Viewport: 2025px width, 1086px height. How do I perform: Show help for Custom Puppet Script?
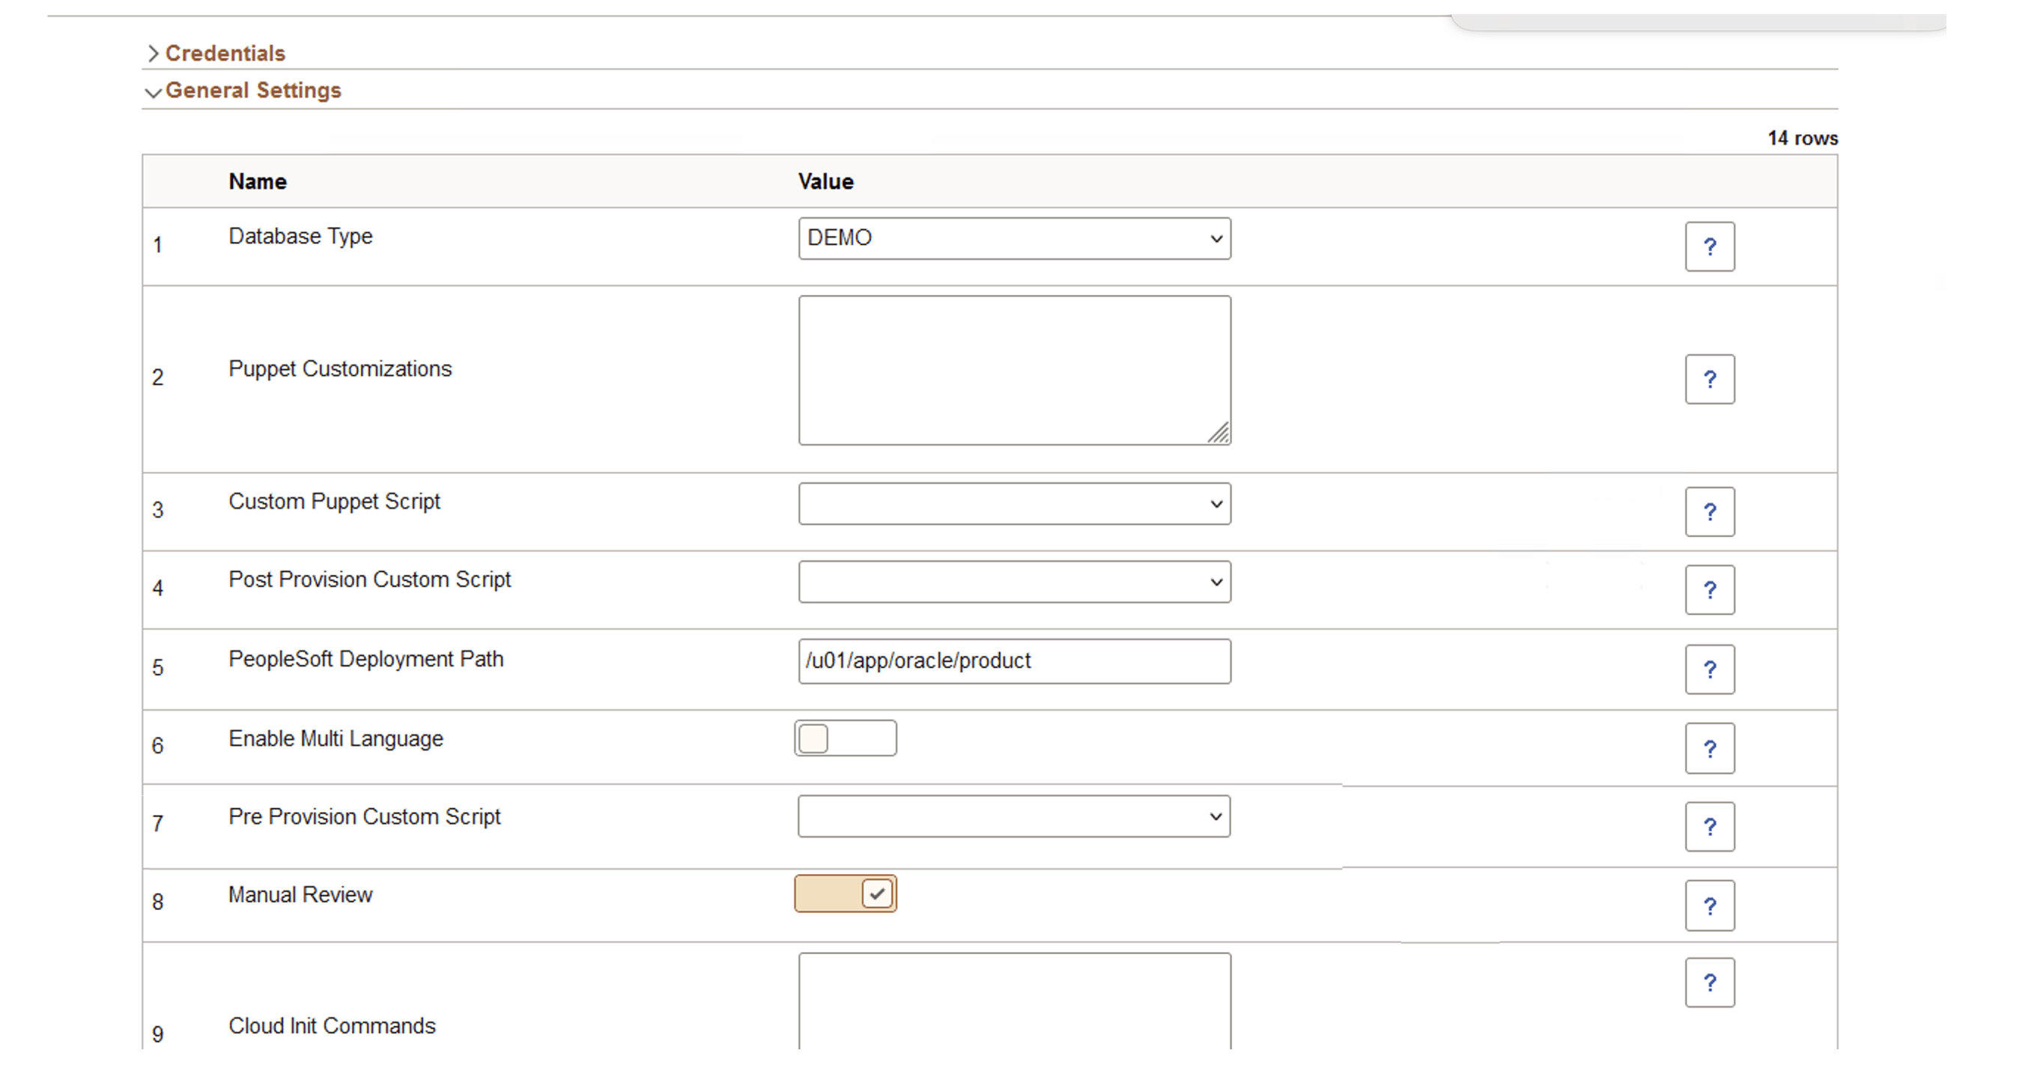[1709, 512]
